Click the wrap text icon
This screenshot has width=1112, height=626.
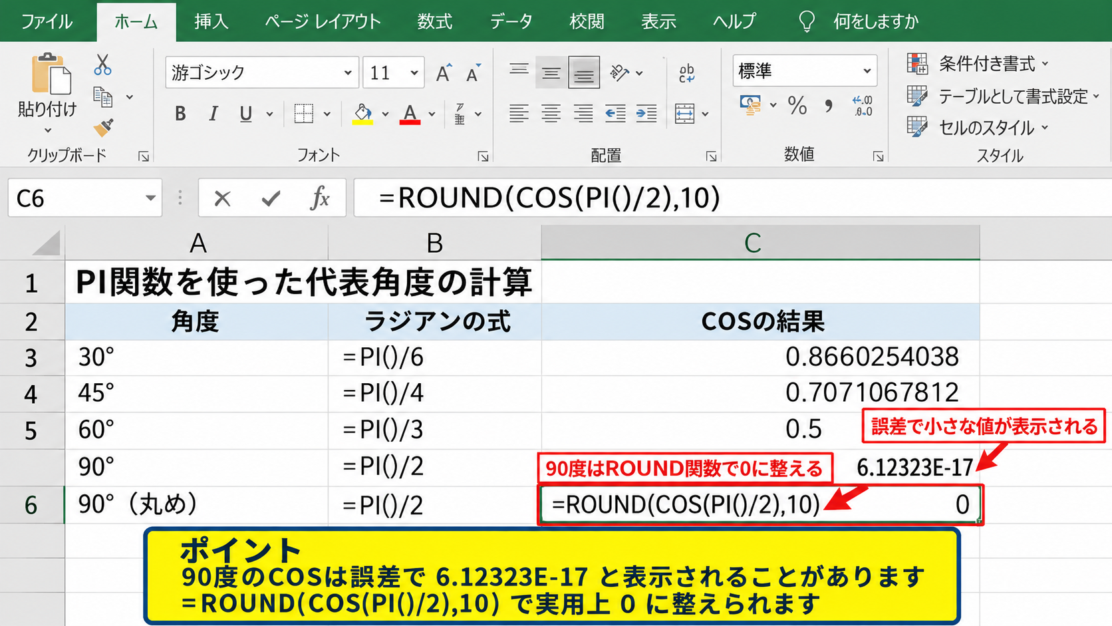click(x=687, y=73)
